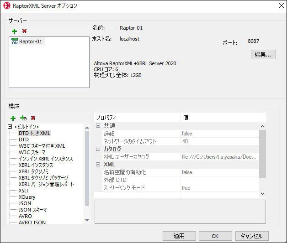Click the キャンセル button
Screen dimensions: 287x243
click(x=252, y=236)
